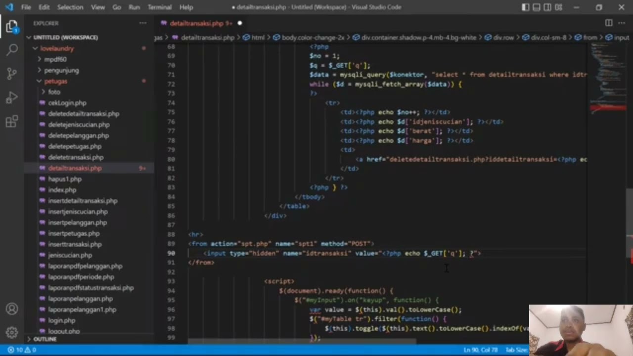
Task: Open the Manage gear icon
Action: click(x=12, y=332)
